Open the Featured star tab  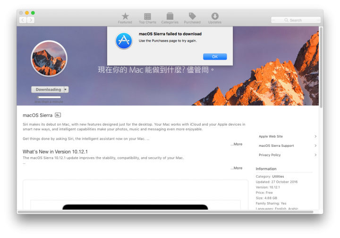(x=125, y=18)
